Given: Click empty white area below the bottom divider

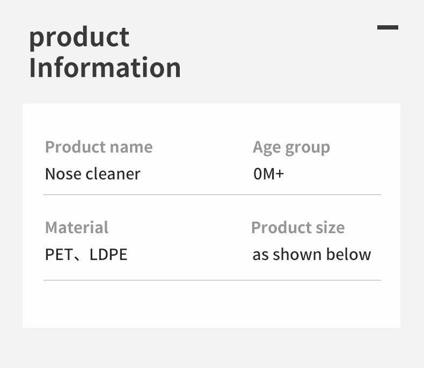Looking at the screenshot, I should click(212, 304).
